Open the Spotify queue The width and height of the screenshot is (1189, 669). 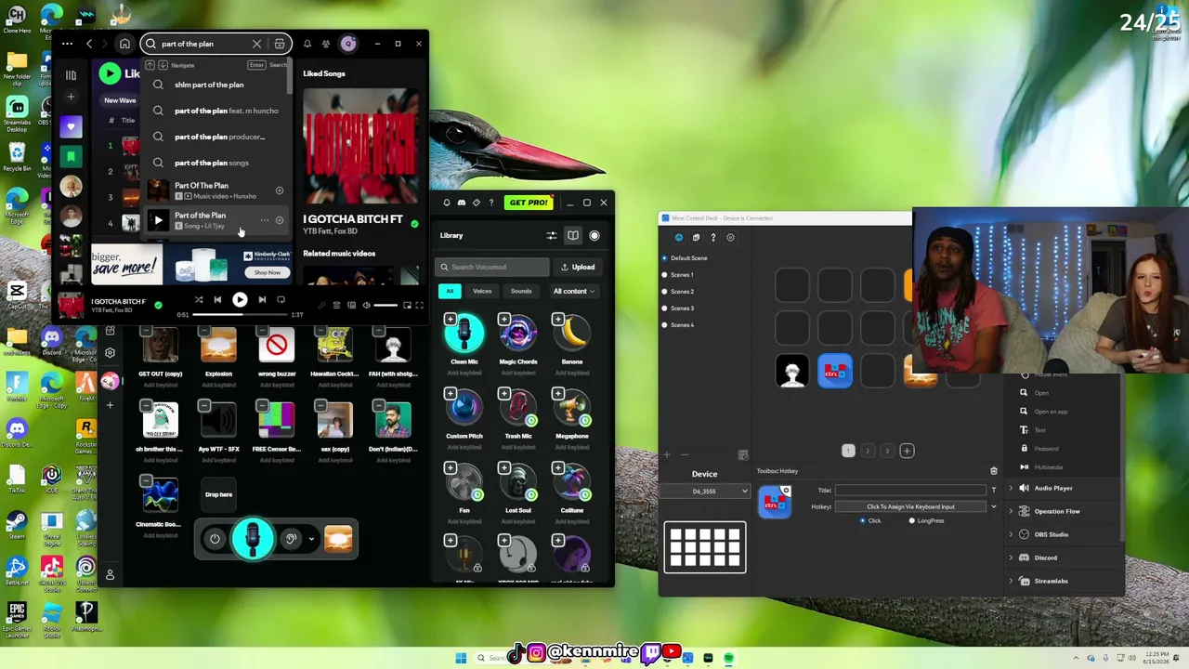coord(337,305)
